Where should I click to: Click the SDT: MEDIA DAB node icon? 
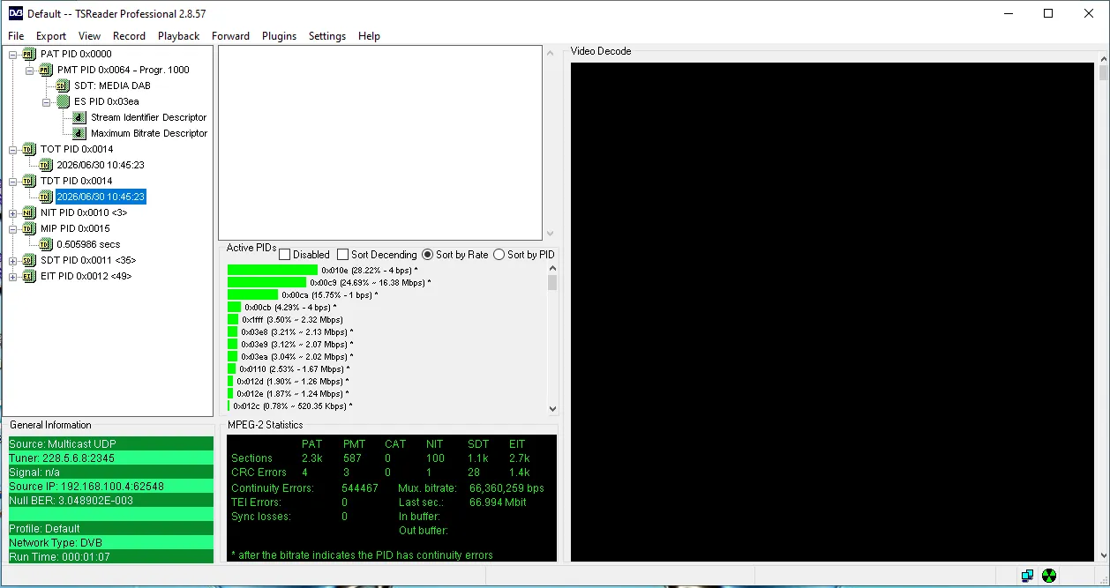coord(63,86)
